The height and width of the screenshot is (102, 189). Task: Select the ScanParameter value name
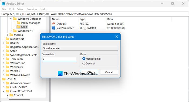pos(65,28)
